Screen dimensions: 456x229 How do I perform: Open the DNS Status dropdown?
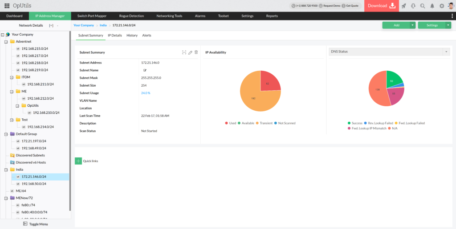(446, 52)
